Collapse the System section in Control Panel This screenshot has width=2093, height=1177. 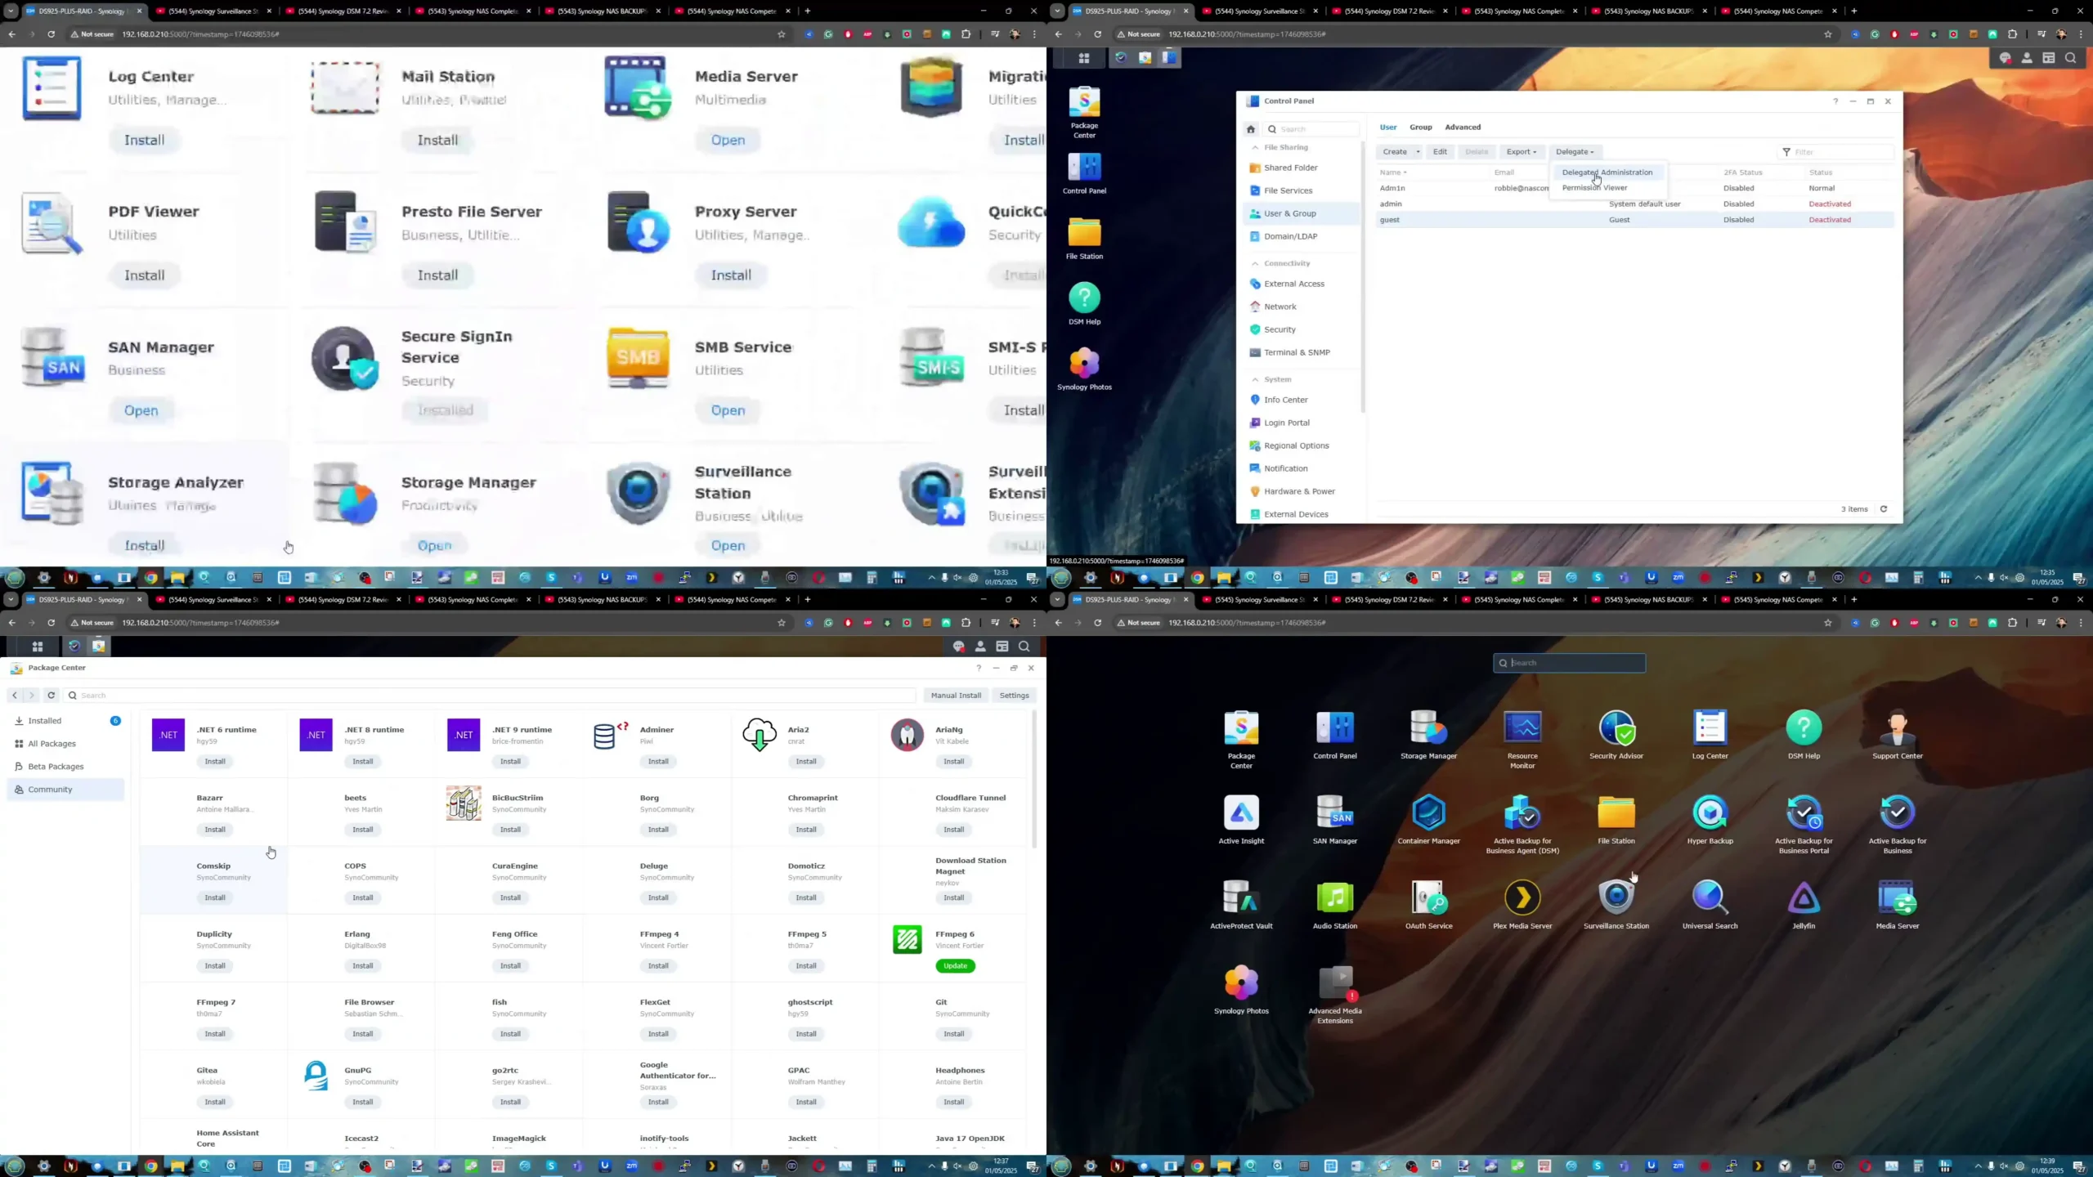click(1255, 380)
